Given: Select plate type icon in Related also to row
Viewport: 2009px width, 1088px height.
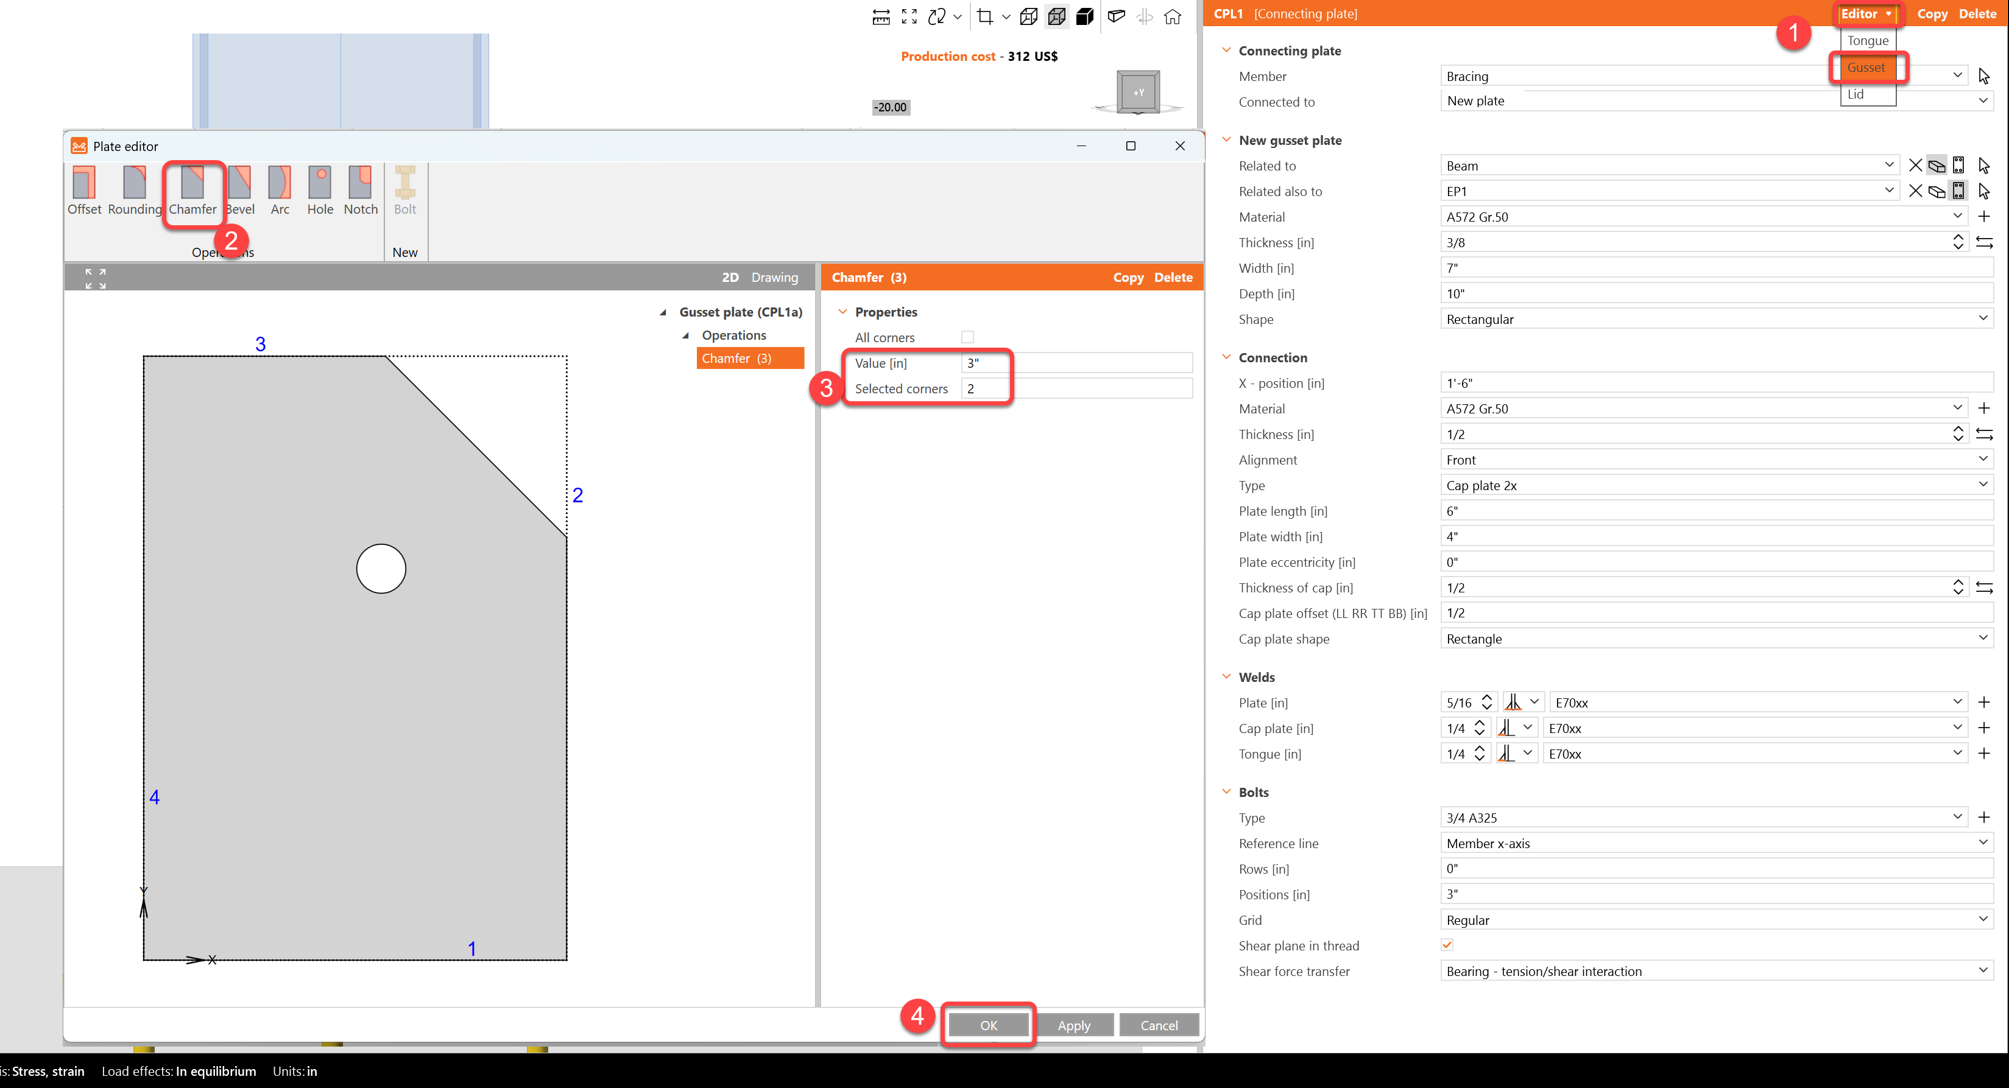Looking at the screenshot, I should tap(1958, 191).
